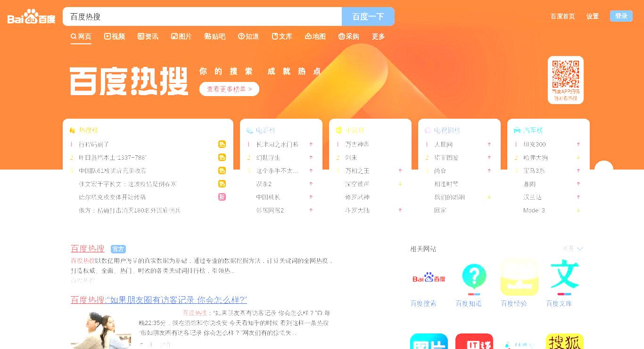Open TV entry 相逢时节

(x=446, y=184)
